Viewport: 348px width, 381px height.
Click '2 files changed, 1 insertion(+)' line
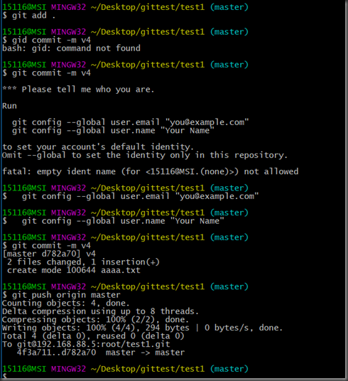[x=83, y=262]
